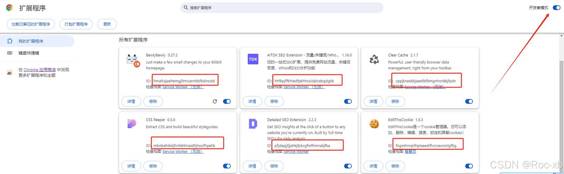Click the Detailed SEO Extension icon
The image size is (564, 174).
253,124
